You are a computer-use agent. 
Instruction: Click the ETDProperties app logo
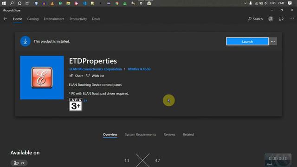(42, 77)
